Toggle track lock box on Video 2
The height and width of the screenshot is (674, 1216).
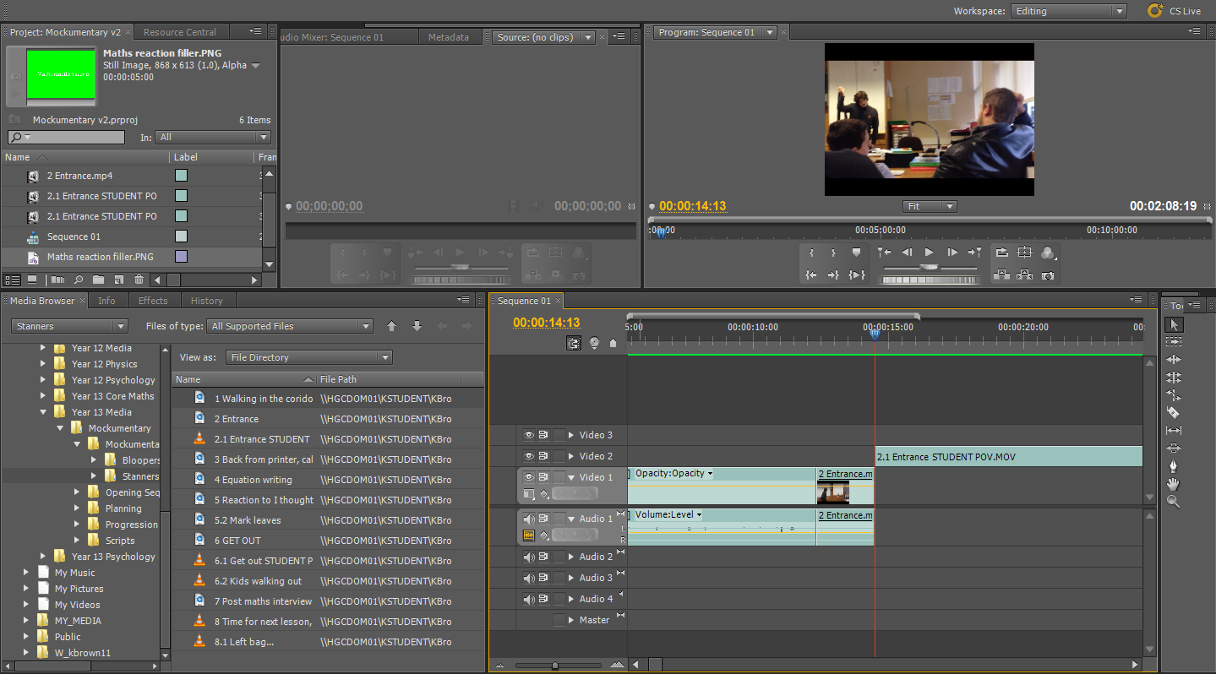(559, 456)
